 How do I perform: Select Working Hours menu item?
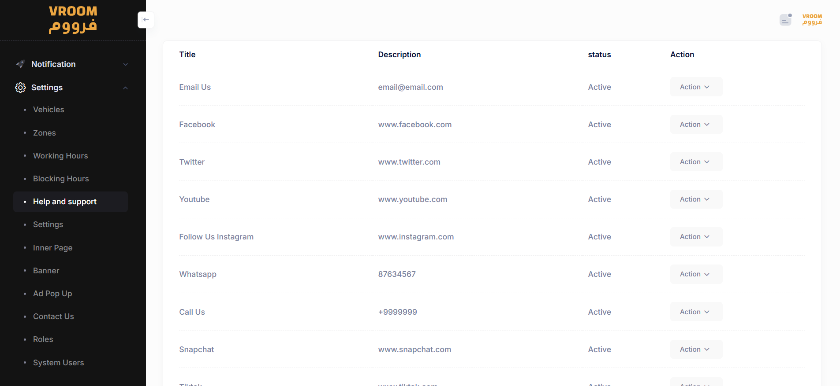tap(60, 156)
